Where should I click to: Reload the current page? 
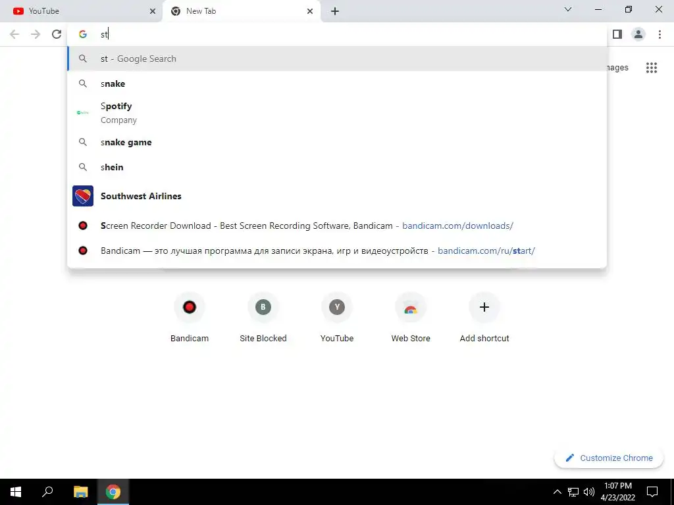point(57,34)
